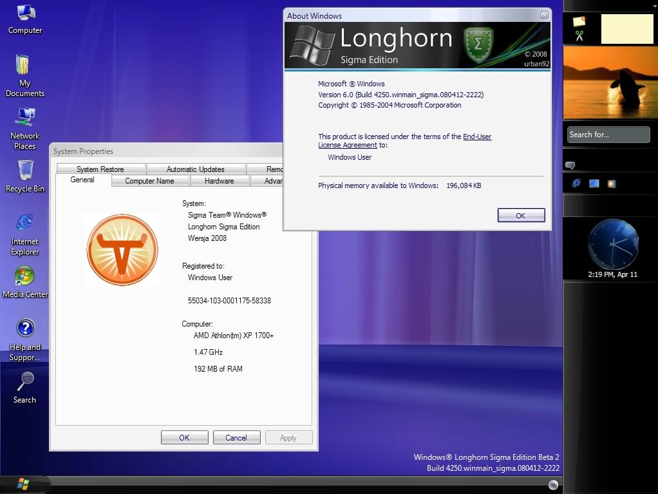
Task: Open the media player icon in the sidebar
Action: point(612,184)
